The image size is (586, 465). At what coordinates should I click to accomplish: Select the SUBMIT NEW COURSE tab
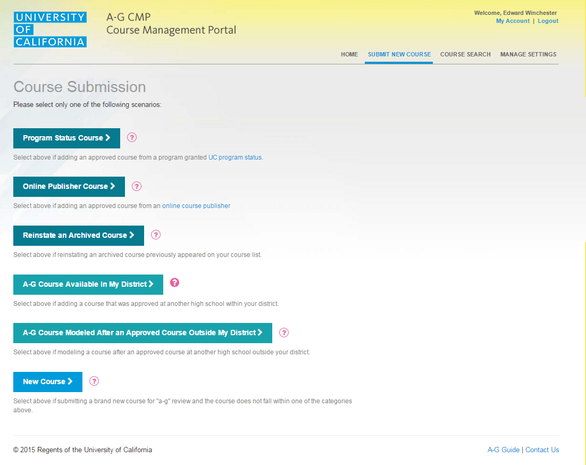tap(399, 55)
